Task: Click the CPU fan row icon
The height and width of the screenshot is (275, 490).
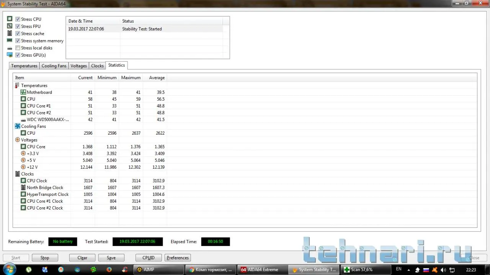Action: 23,133
